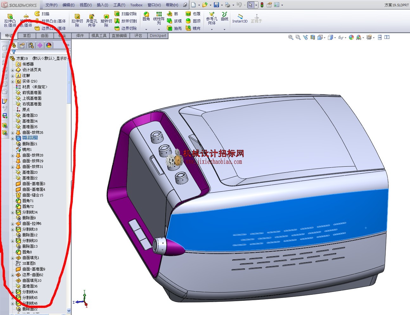Open the Reference Geometry (参考几何体) dropdown arrow
Screen dimensions: 410x315
click(212, 29)
